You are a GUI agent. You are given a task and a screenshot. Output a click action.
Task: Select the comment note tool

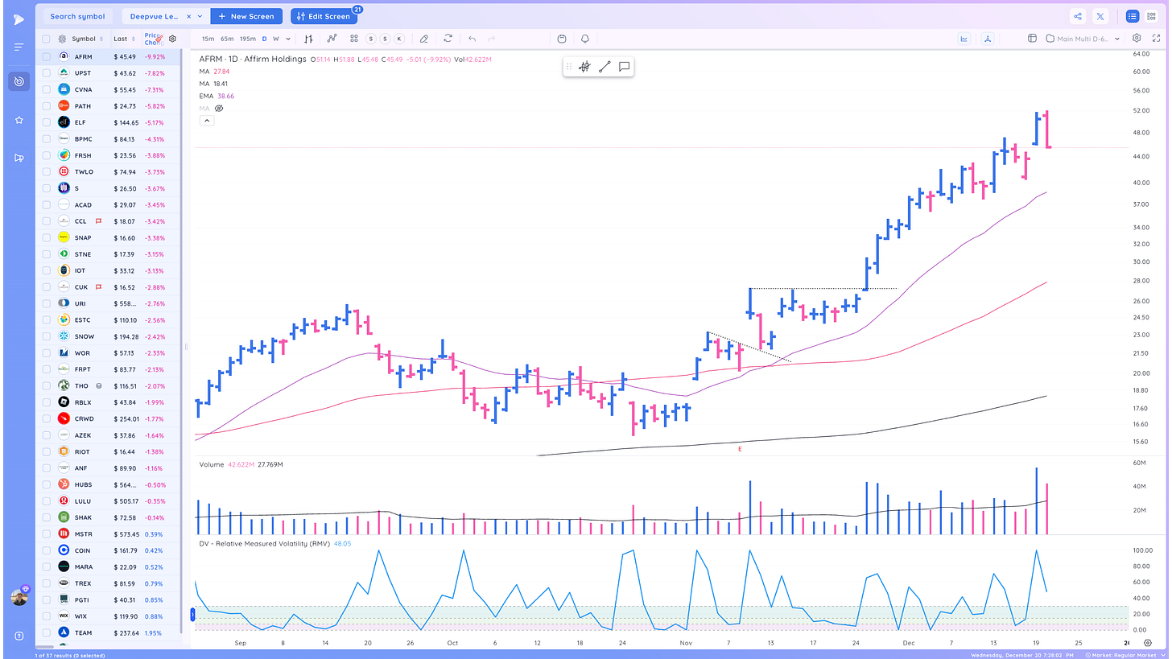coord(624,67)
